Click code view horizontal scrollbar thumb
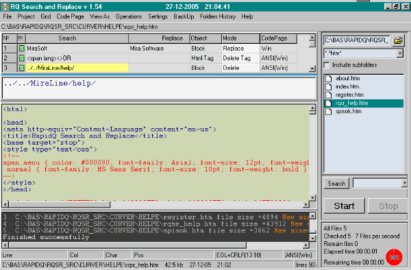This screenshot has width=411, height=270. click(59, 204)
